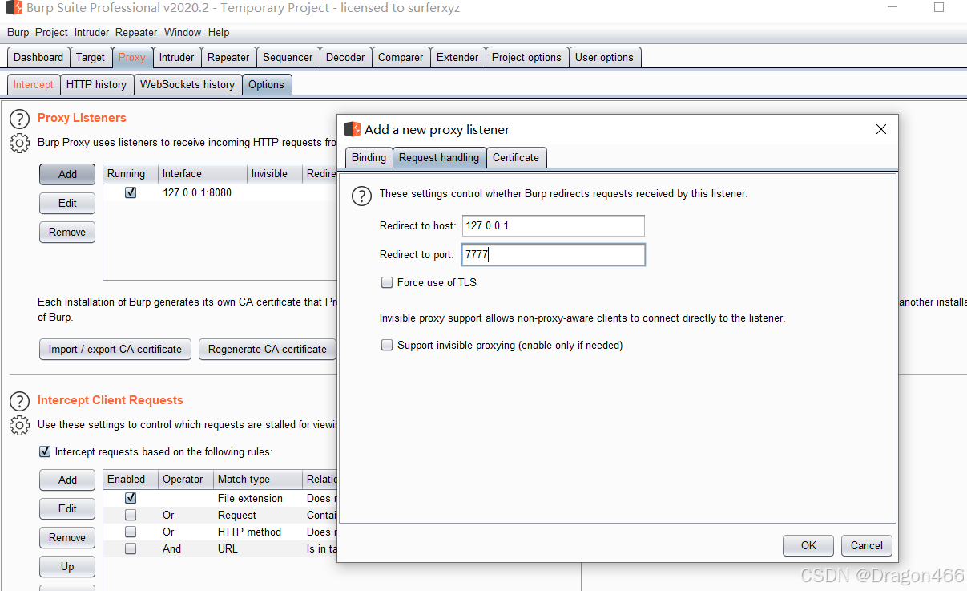Open the Intercept Client Requests gear icon
The image size is (967, 591).
(x=19, y=426)
